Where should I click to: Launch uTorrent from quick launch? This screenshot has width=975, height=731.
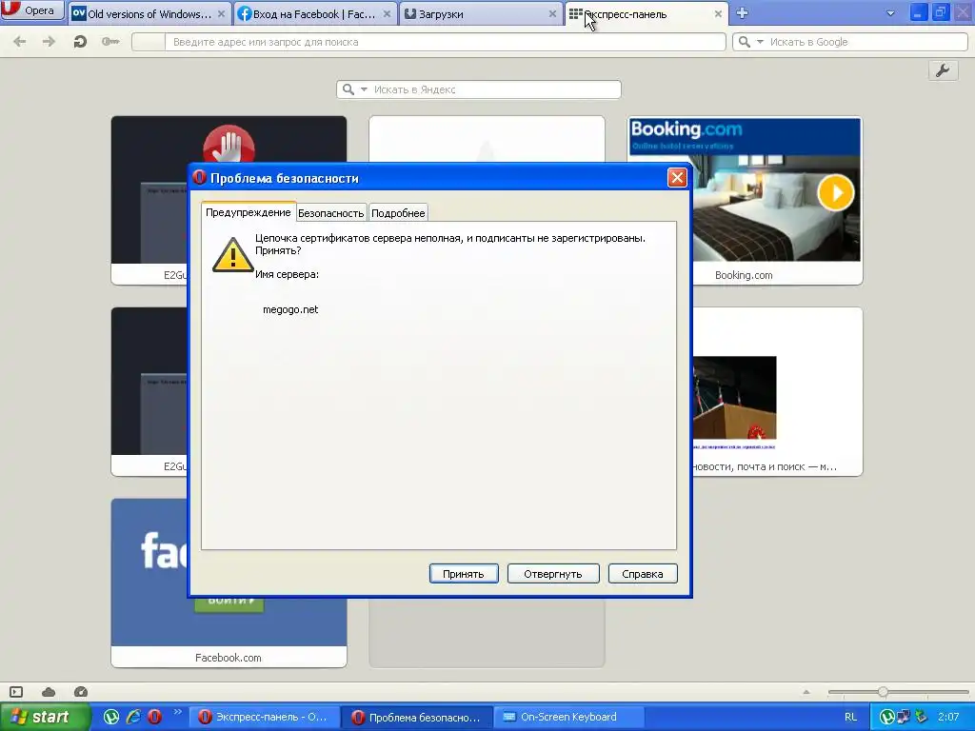click(110, 717)
